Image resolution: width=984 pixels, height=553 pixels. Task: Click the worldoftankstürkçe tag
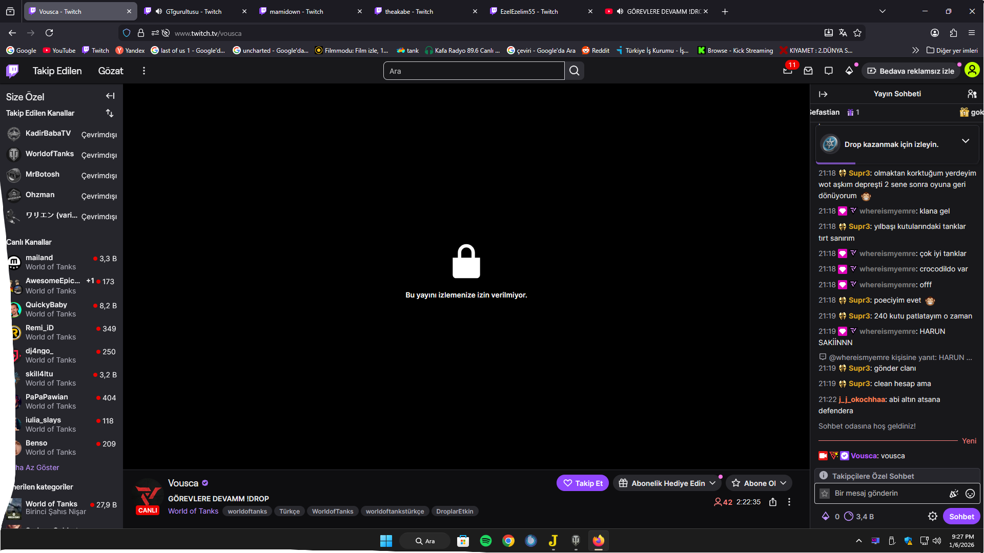[x=395, y=511]
